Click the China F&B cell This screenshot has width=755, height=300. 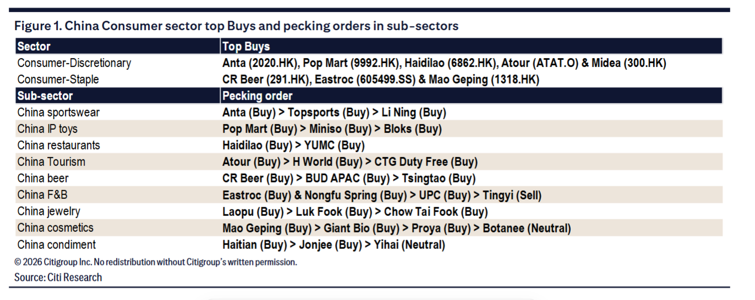click(42, 195)
